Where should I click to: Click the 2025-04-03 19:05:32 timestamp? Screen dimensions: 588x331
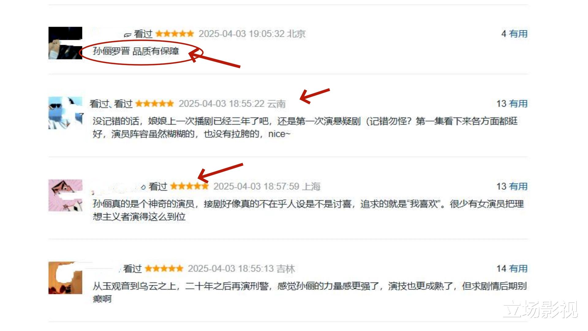click(242, 34)
